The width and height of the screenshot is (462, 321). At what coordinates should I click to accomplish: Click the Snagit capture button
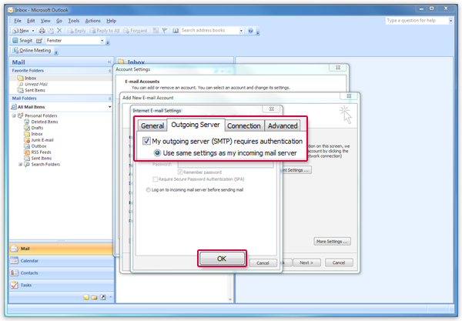pyautogui.click(x=22, y=40)
